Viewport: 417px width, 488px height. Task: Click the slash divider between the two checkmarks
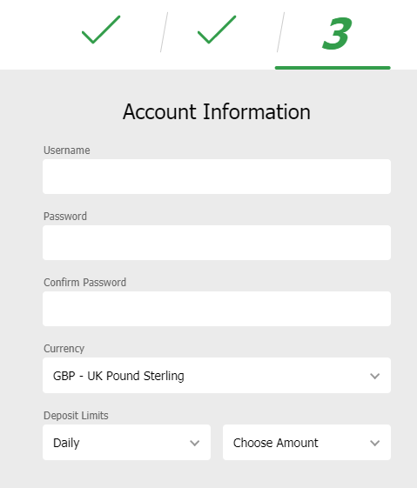coord(165,32)
